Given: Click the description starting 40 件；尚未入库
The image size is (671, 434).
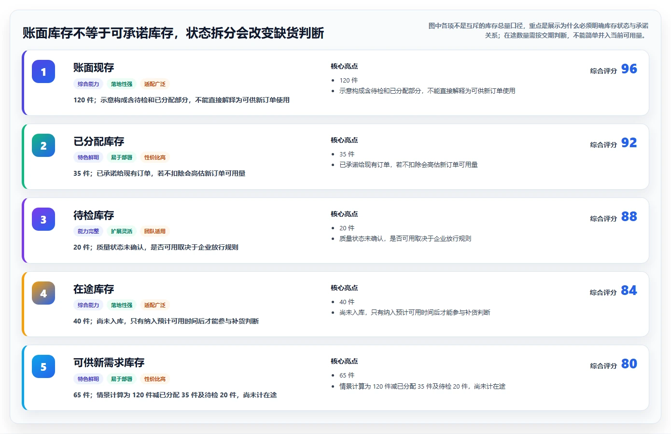Looking at the screenshot, I should (166, 321).
